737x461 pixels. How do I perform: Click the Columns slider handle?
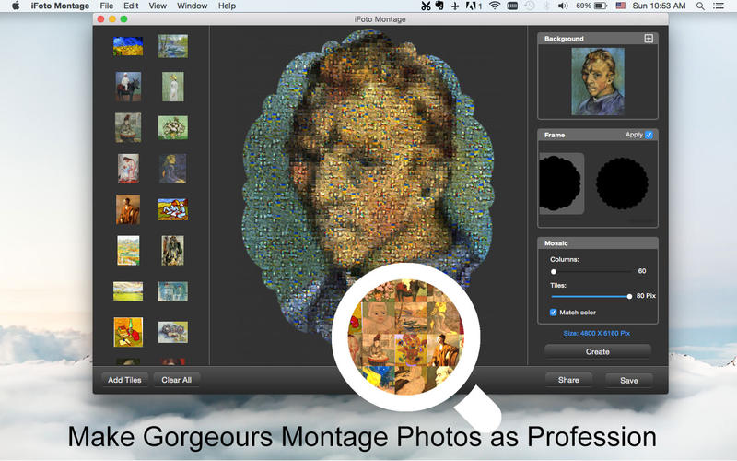click(554, 272)
